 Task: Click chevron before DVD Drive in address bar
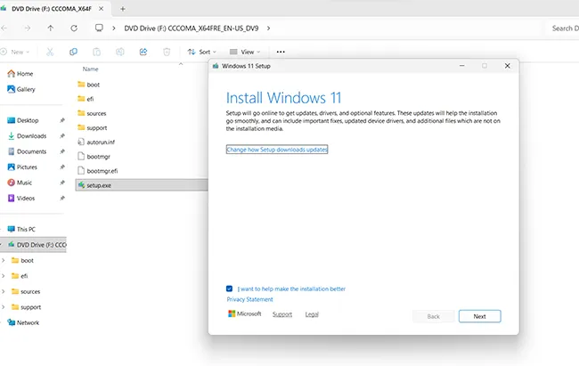[x=114, y=28]
